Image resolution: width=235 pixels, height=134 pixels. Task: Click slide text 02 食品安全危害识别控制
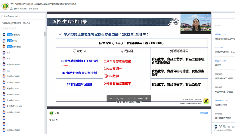point(79,73)
